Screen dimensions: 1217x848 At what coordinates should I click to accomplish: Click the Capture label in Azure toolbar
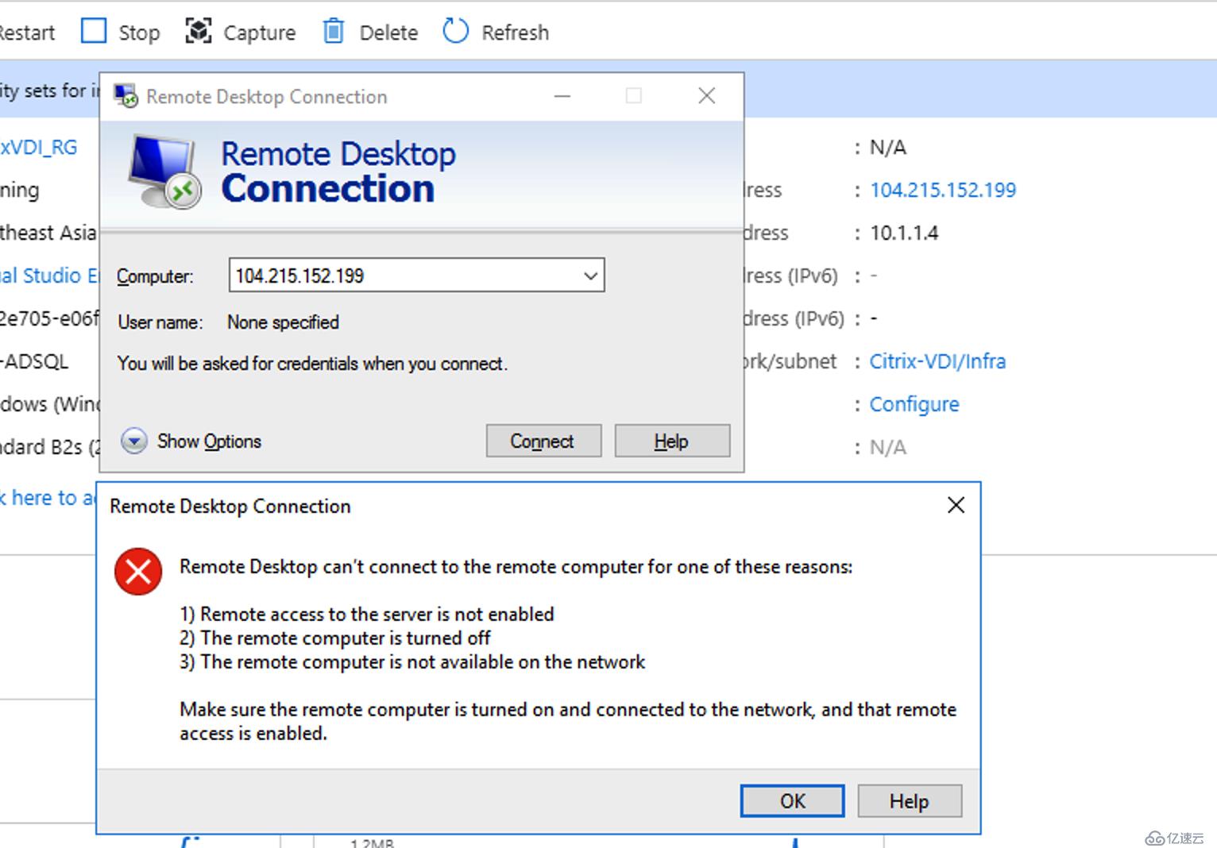point(259,33)
